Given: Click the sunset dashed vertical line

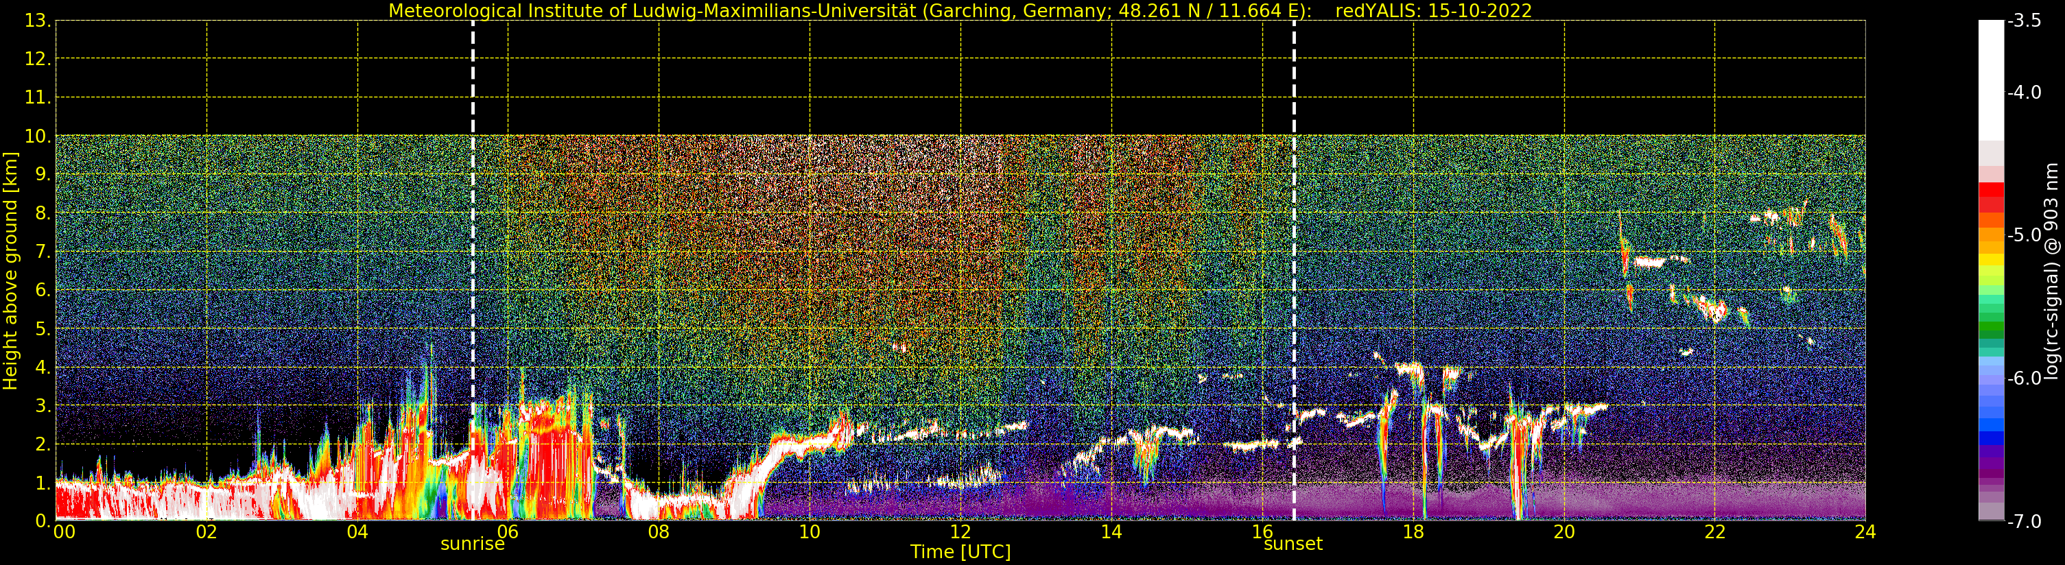Looking at the screenshot, I should click(1294, 270).
